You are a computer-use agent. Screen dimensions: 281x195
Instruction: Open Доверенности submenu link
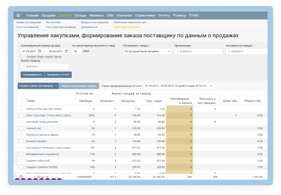coord(89,27)
